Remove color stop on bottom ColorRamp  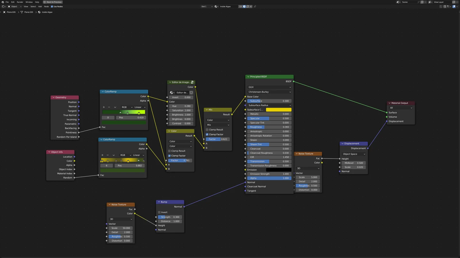(x=108, y=155)
